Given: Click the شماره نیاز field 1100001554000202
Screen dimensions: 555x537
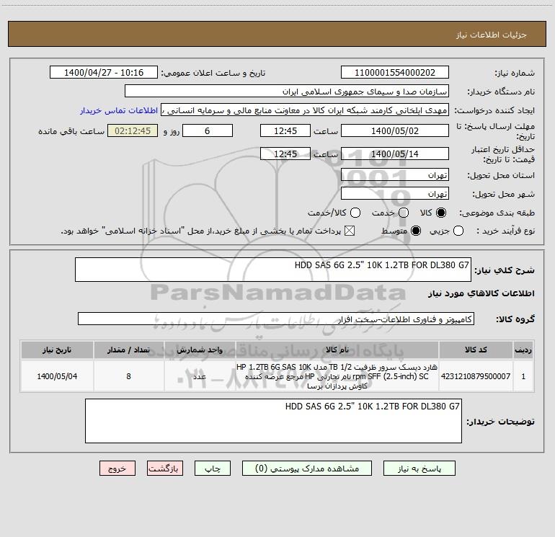Looking at the screenshot, I should (395, 73).
